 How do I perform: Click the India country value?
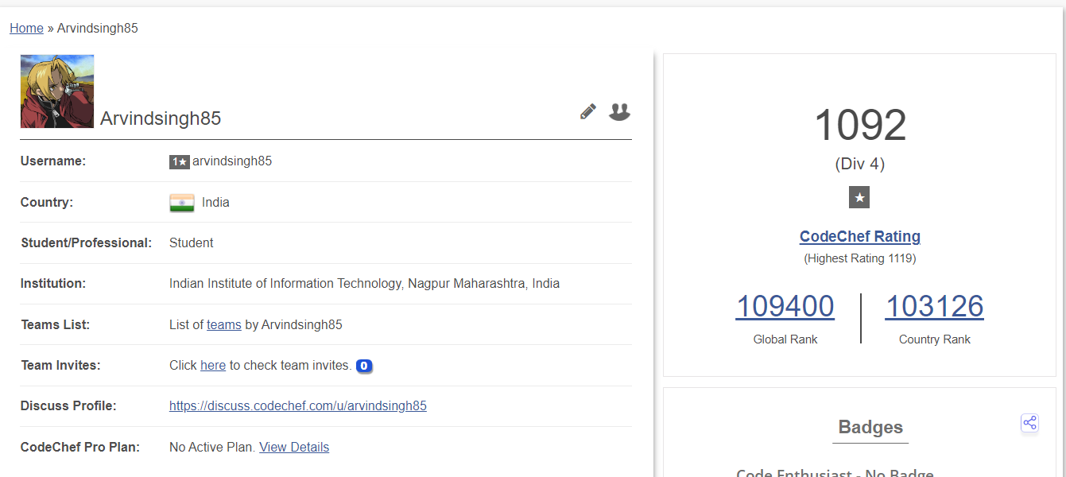(x=215, y=203)
